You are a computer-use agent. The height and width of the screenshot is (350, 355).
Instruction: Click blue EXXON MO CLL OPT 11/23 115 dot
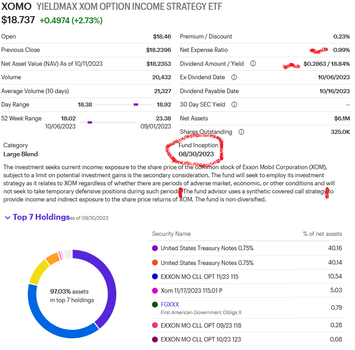click(x=155, y=277)
